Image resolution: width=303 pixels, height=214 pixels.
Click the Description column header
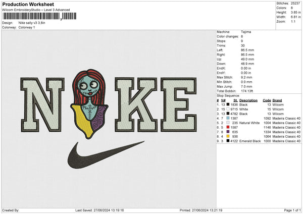click(x=248, y=100)
